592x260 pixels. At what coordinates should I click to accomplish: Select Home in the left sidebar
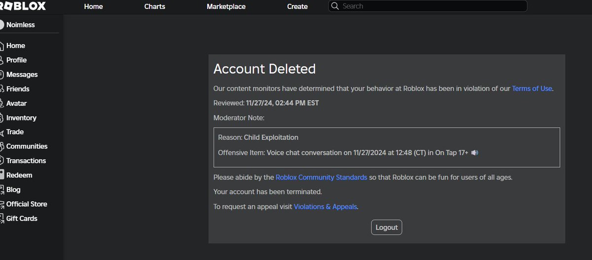pyautogui.click(x=16, y=45)
